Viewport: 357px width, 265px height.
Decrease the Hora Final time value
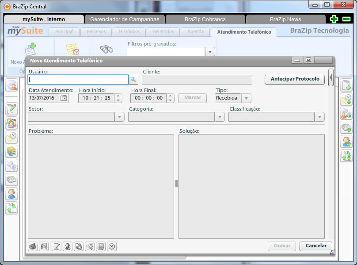coord(170,100)
